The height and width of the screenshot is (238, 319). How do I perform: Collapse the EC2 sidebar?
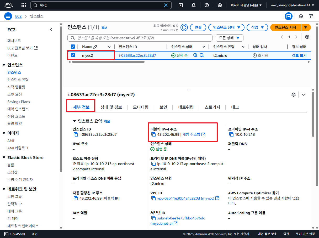tap(51, 30)
